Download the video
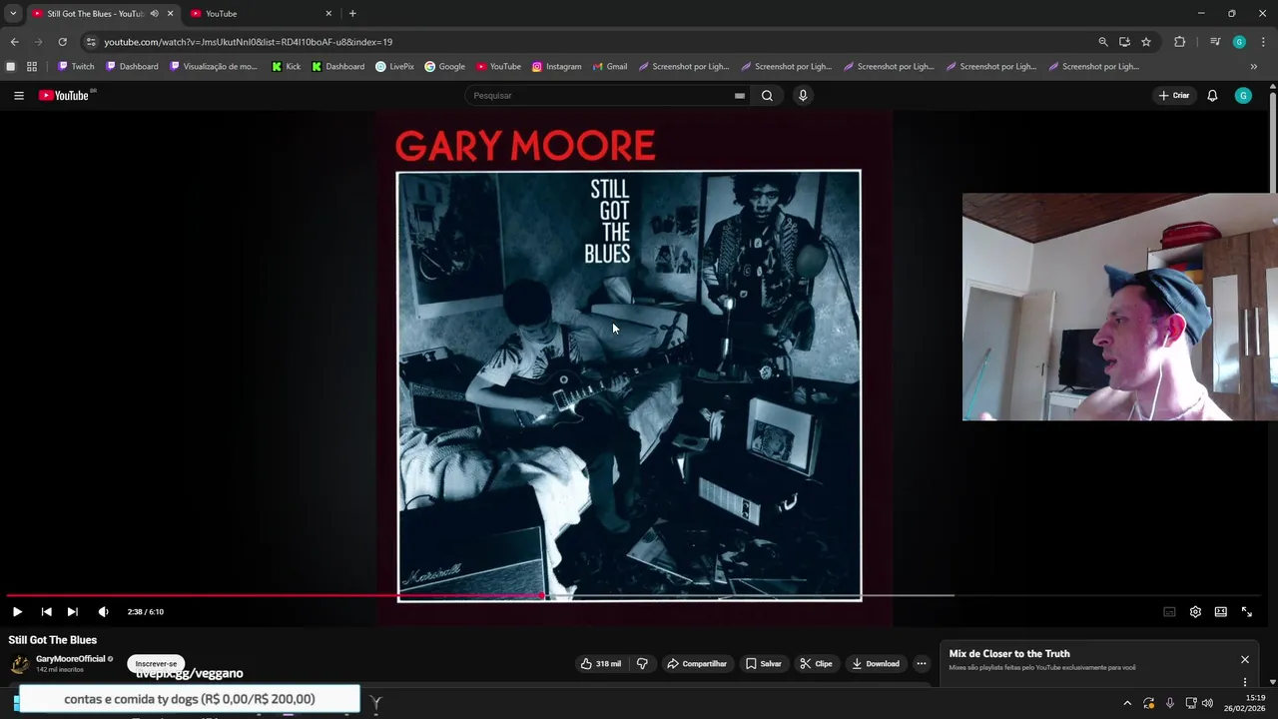Image resolution: width=1278 pixels, height=719 pixels. (876, 664)
